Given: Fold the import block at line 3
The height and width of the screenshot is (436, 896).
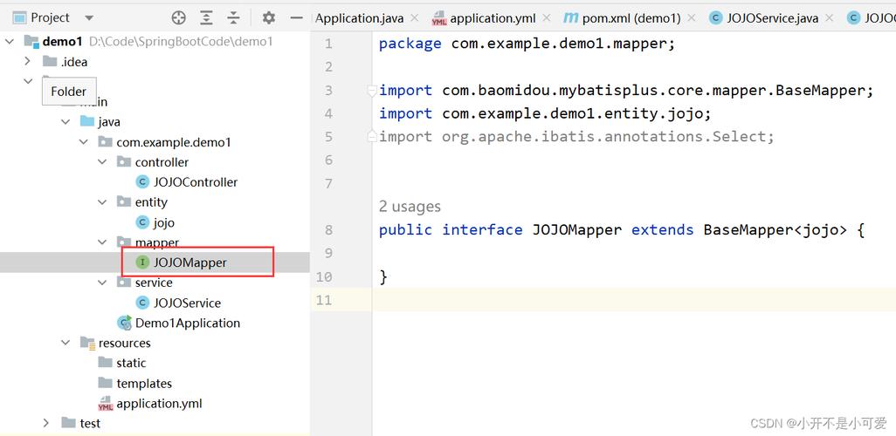Looking at the screenshot, I should point(372,90).
